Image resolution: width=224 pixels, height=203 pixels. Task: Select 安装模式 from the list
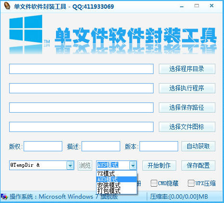pyautogui.click(x=116, y=185)
